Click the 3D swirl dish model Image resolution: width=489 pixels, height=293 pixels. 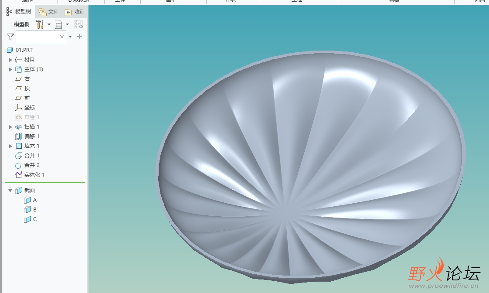tap(310, 167)
